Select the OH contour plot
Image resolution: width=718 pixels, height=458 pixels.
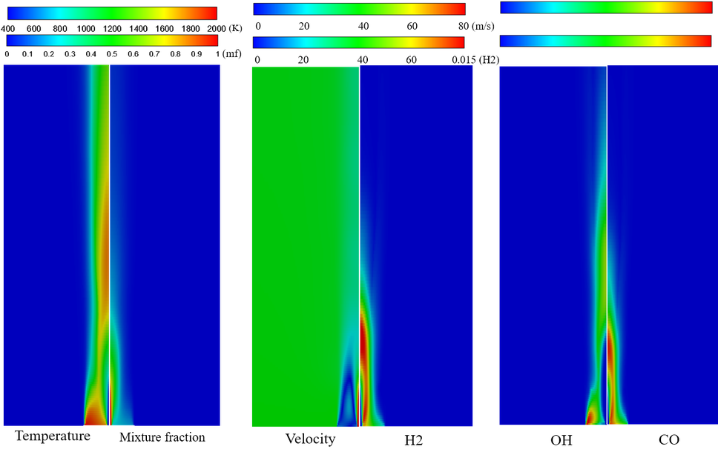point(553,246)
